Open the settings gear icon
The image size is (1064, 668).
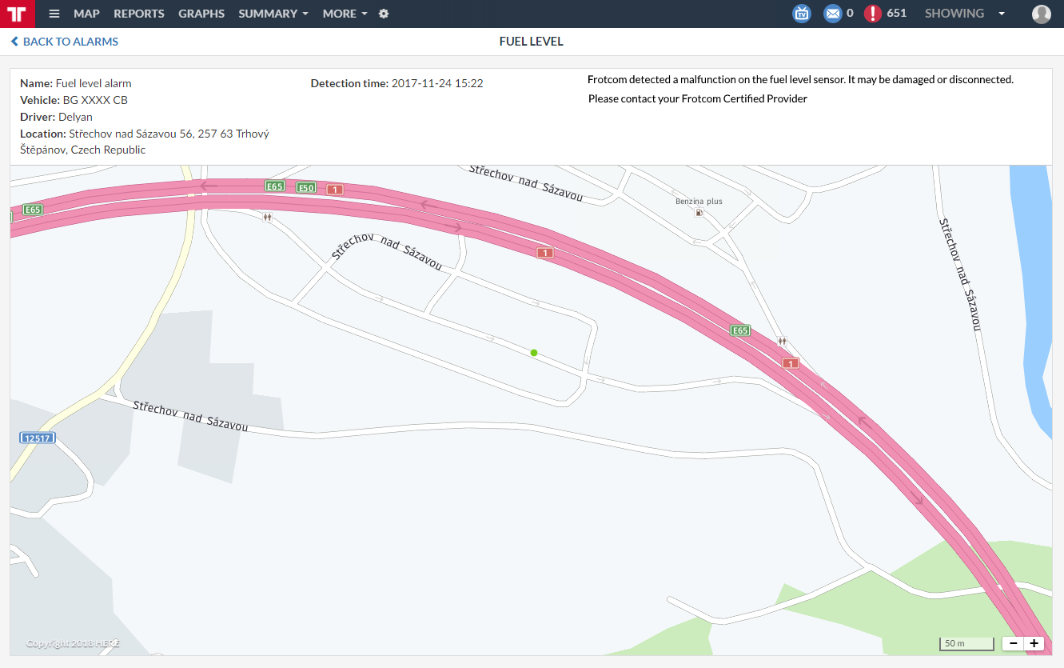384,14
